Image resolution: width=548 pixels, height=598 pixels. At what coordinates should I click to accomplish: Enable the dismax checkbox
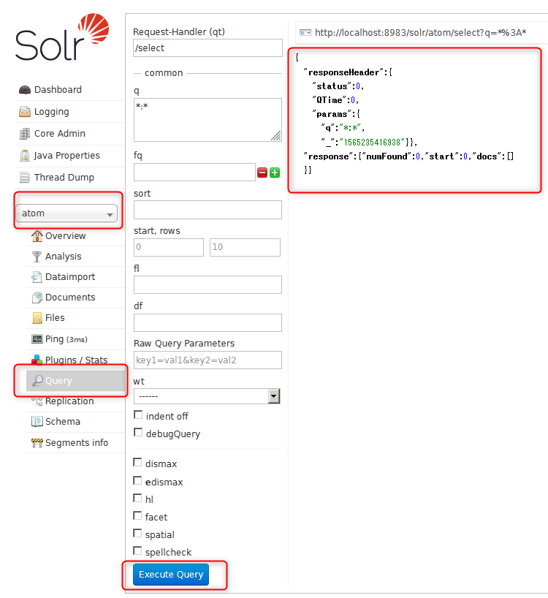click(137, 463)
